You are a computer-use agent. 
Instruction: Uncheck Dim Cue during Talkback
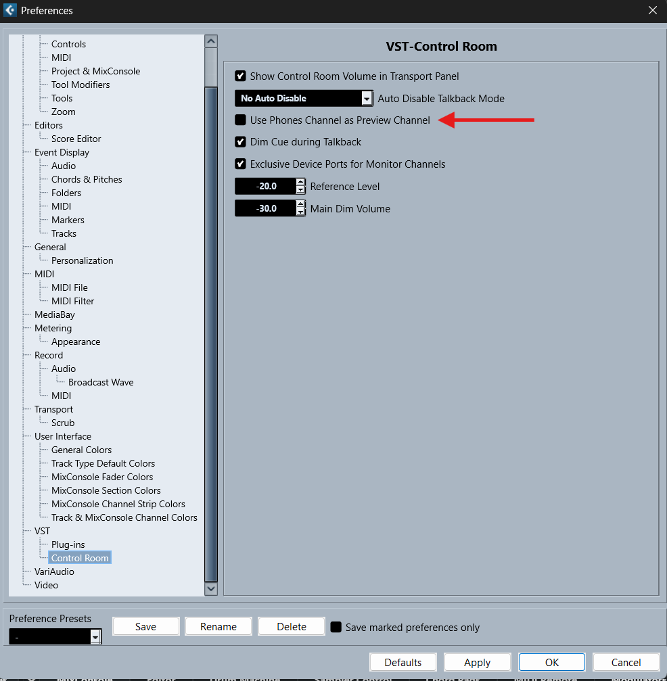[240, 142]
